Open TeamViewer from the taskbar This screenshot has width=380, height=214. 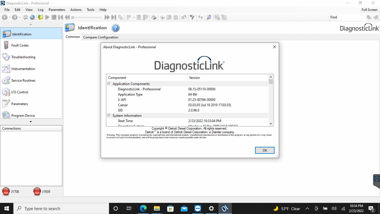(198, 208)
